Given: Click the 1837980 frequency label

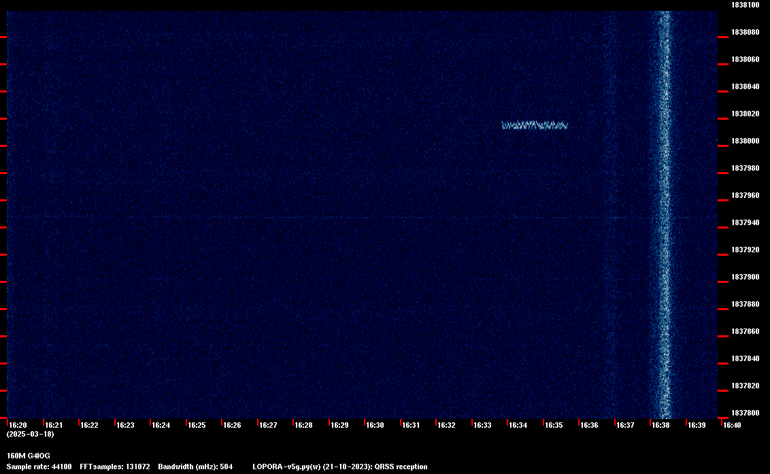Looking at the screenshot, I should [x=746, y=168].
